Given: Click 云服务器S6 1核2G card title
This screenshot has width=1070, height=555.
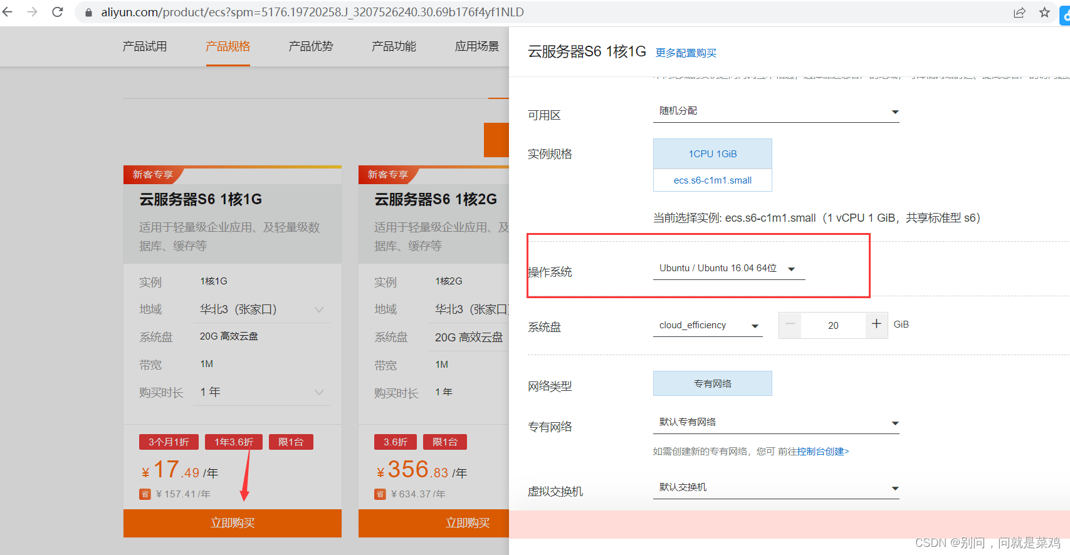Looking at the screenshot, I should pos(436,199).
